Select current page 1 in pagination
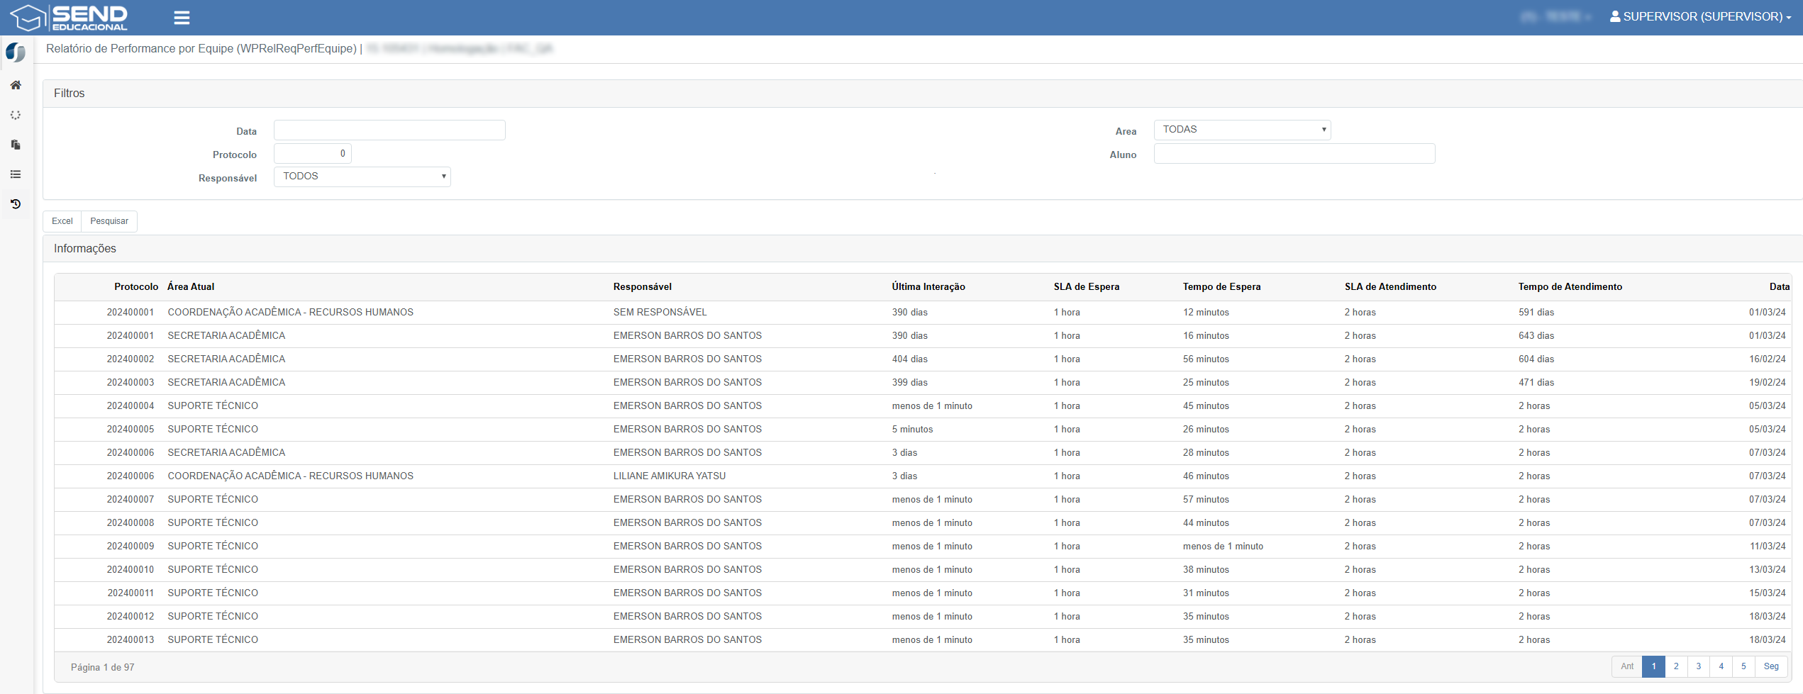 click(x=1654, y=666)
